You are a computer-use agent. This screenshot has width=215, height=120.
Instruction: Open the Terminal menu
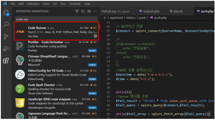(75, 4)
